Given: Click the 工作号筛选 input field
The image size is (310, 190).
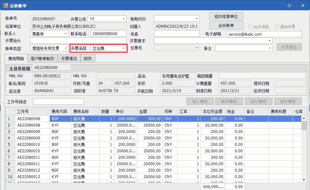Looking at the screenshot, I should pos(58,102).
